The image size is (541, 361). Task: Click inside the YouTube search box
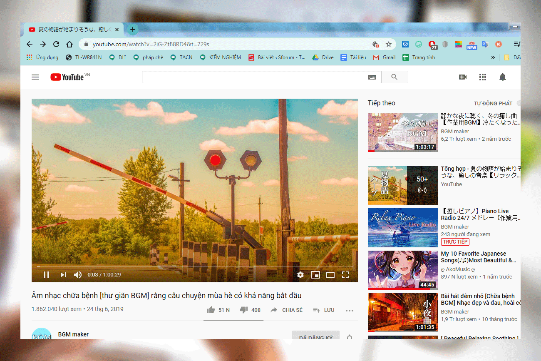click(255, 77)
